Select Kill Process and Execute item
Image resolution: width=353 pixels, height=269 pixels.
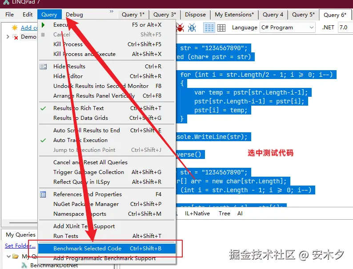(107, 54)
